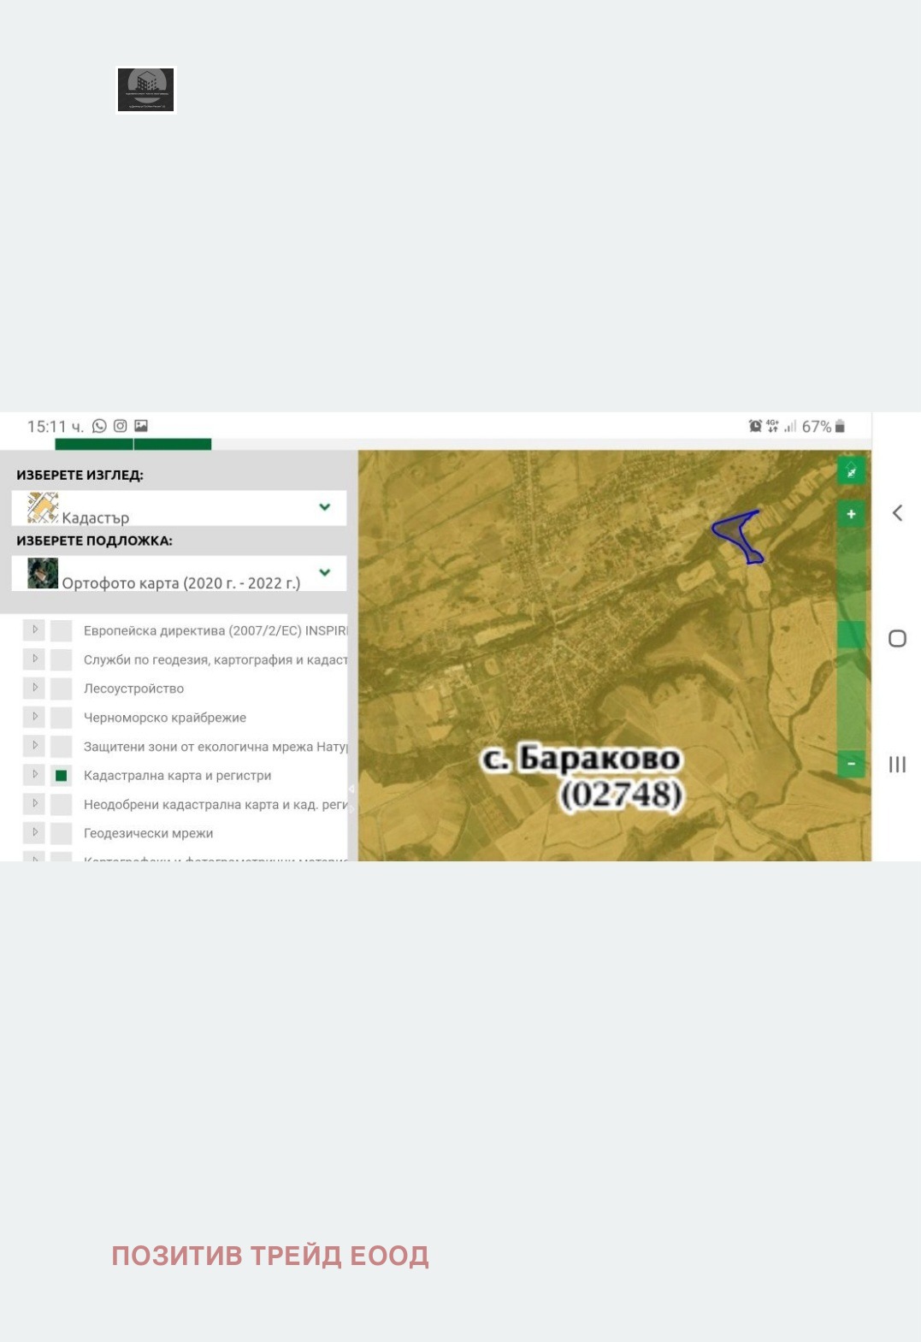Image resolution: width=921 pixels, height=1342 pixels.
Task: Tap the 15:11 ч. clock in status bar
Action: tap(56, 426)
